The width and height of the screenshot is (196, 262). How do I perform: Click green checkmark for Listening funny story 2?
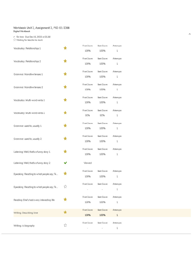(65, 163)
